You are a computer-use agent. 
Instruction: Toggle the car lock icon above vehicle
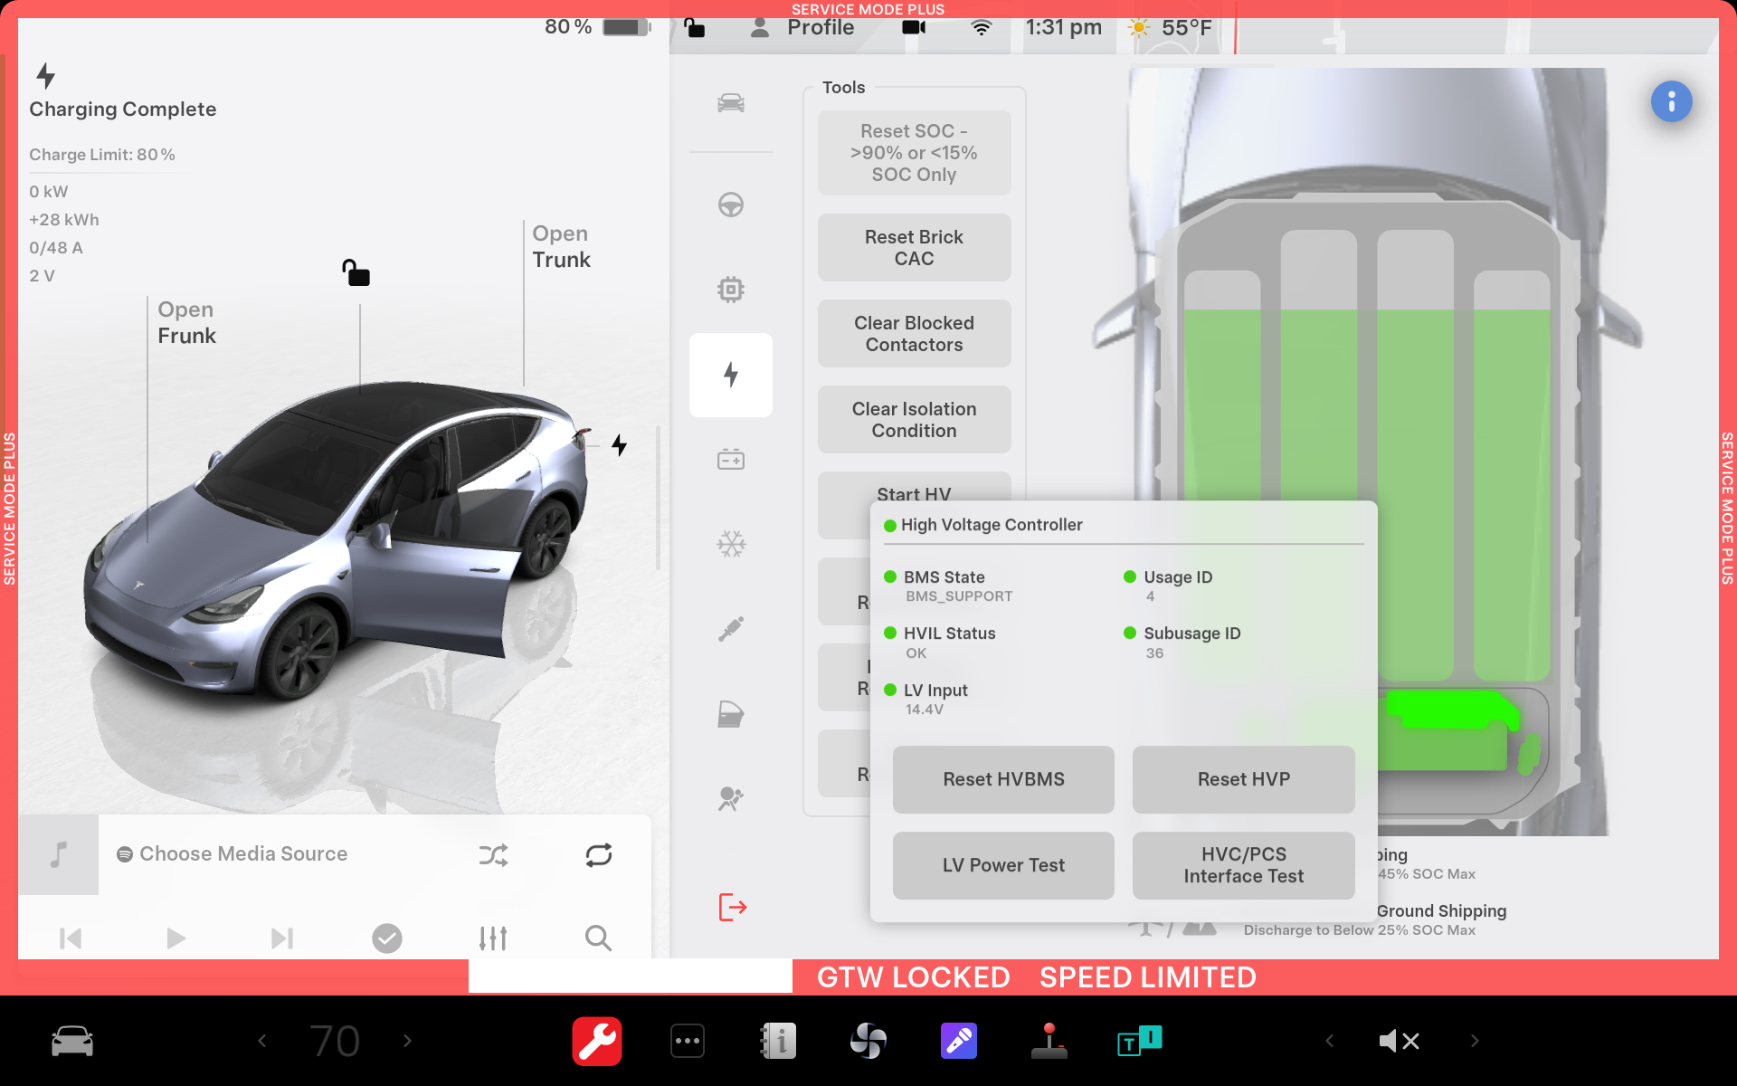356,272
